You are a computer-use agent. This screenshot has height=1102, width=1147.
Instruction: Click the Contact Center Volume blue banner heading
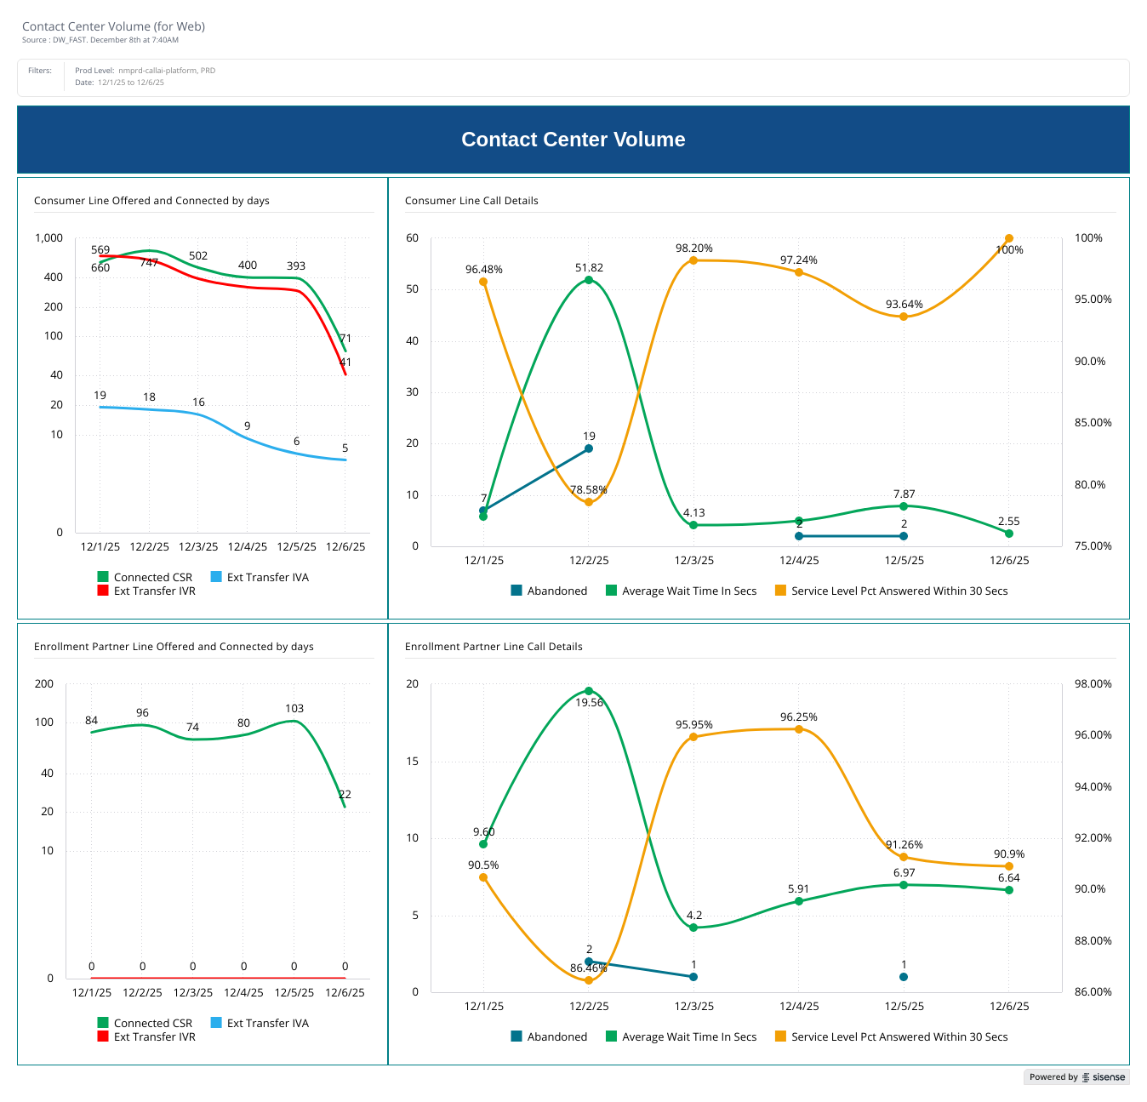[573, 140]
